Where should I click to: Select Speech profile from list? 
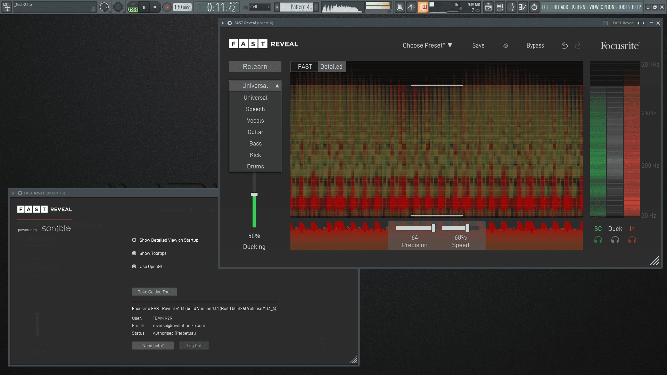255,109
